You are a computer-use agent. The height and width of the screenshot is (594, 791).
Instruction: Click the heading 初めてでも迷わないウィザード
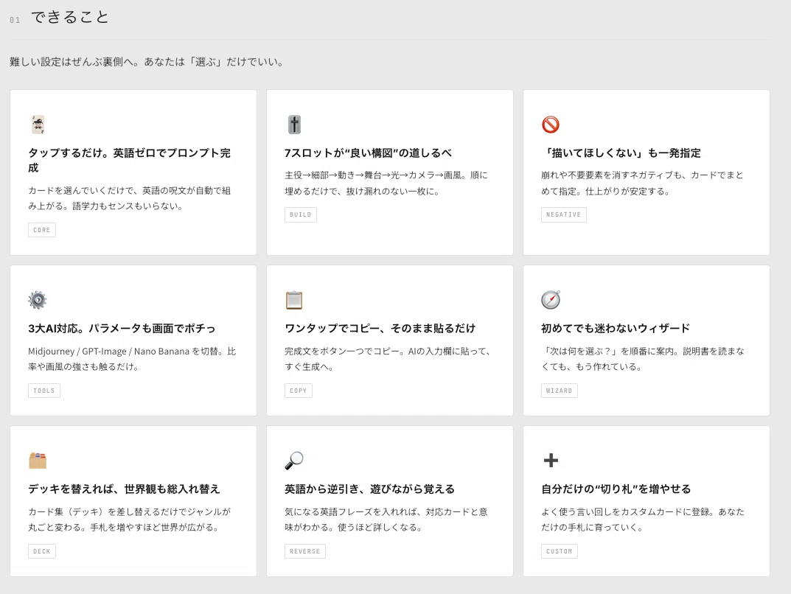[616, 328]
